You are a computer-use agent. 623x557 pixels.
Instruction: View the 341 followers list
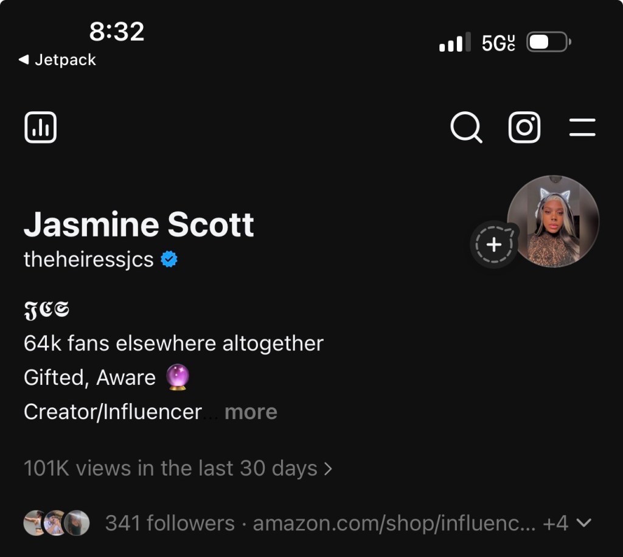pyautogui.click(x=170, y=523)
